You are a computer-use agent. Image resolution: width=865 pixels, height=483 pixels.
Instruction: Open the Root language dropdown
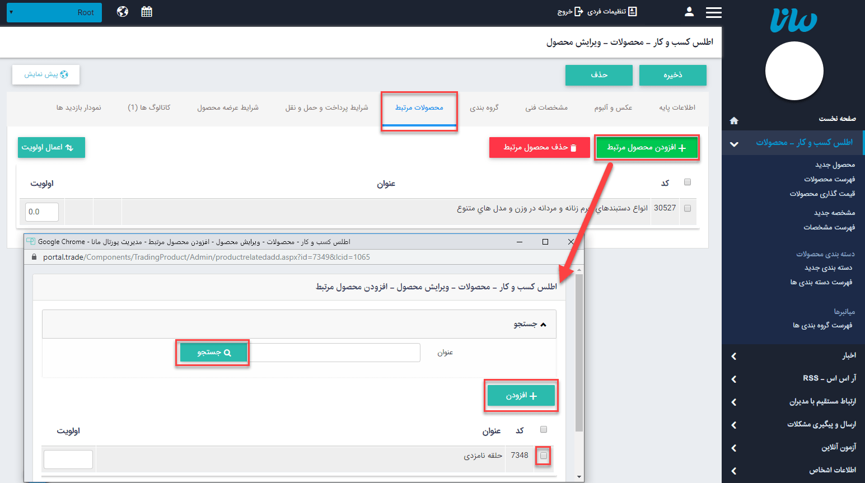click(x=54, y=12)
